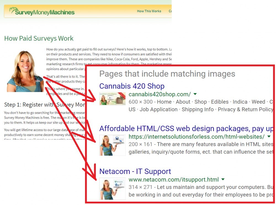Expand dropdown arrow next to internetsolutionsforless URL

point(269,137)
